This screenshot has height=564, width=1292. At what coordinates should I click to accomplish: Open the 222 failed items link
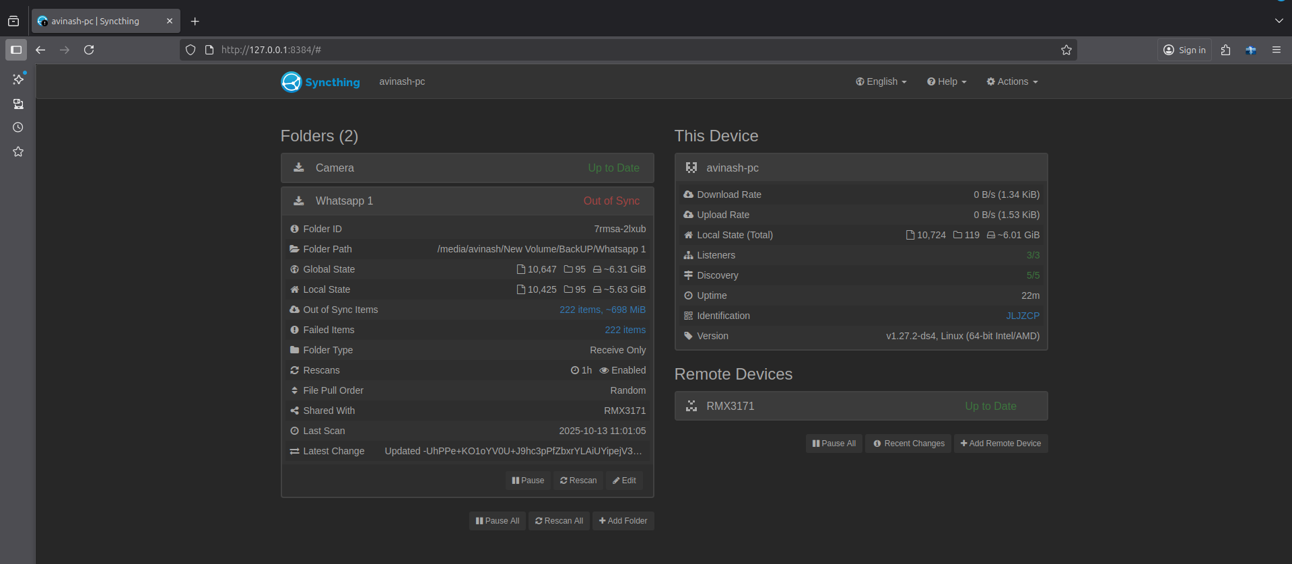coord(625,330)
